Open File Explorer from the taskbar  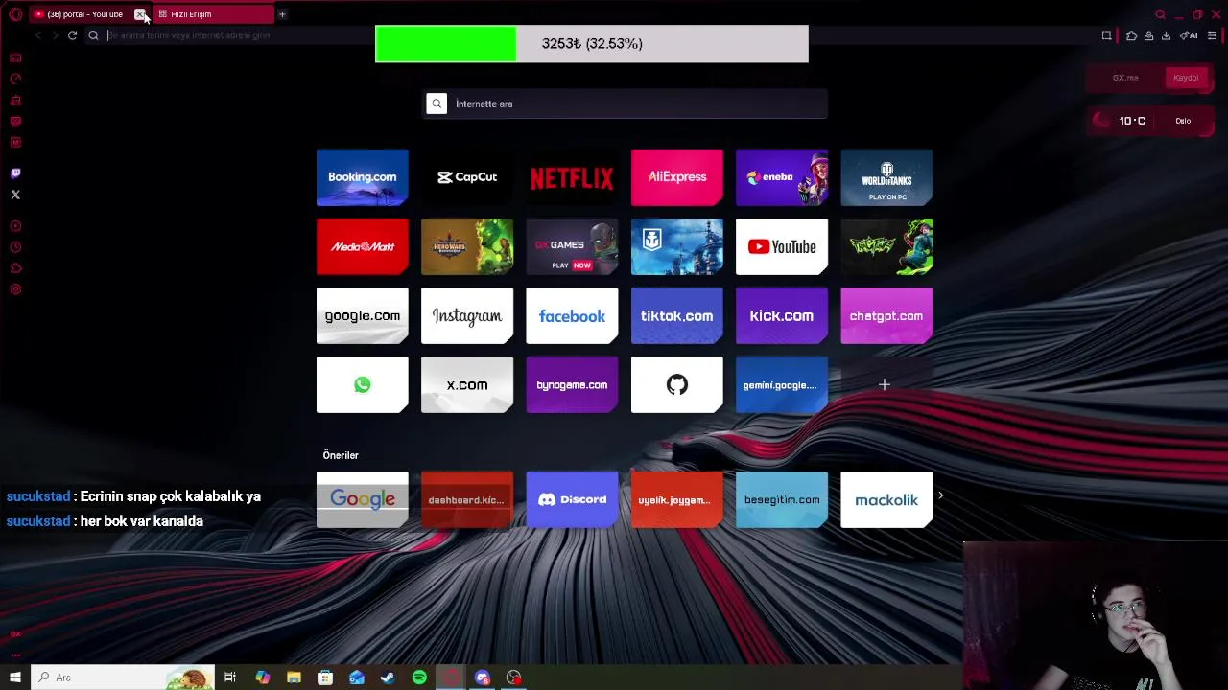coord(294,678)
